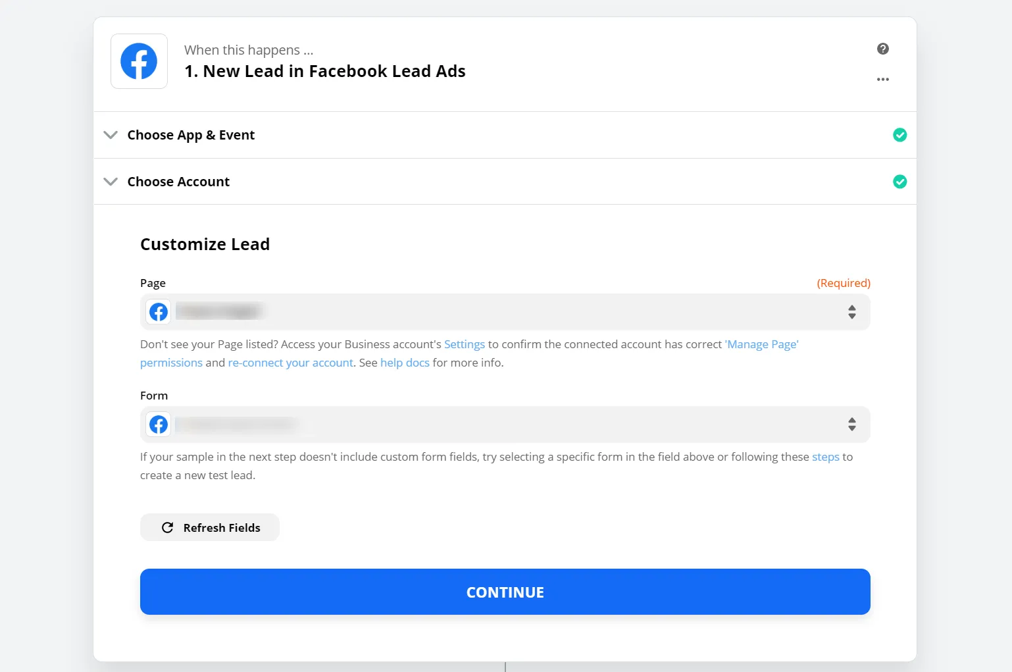Click the Facebook icon in Page field
1012x672 pixels.
[x=159, y=312]
